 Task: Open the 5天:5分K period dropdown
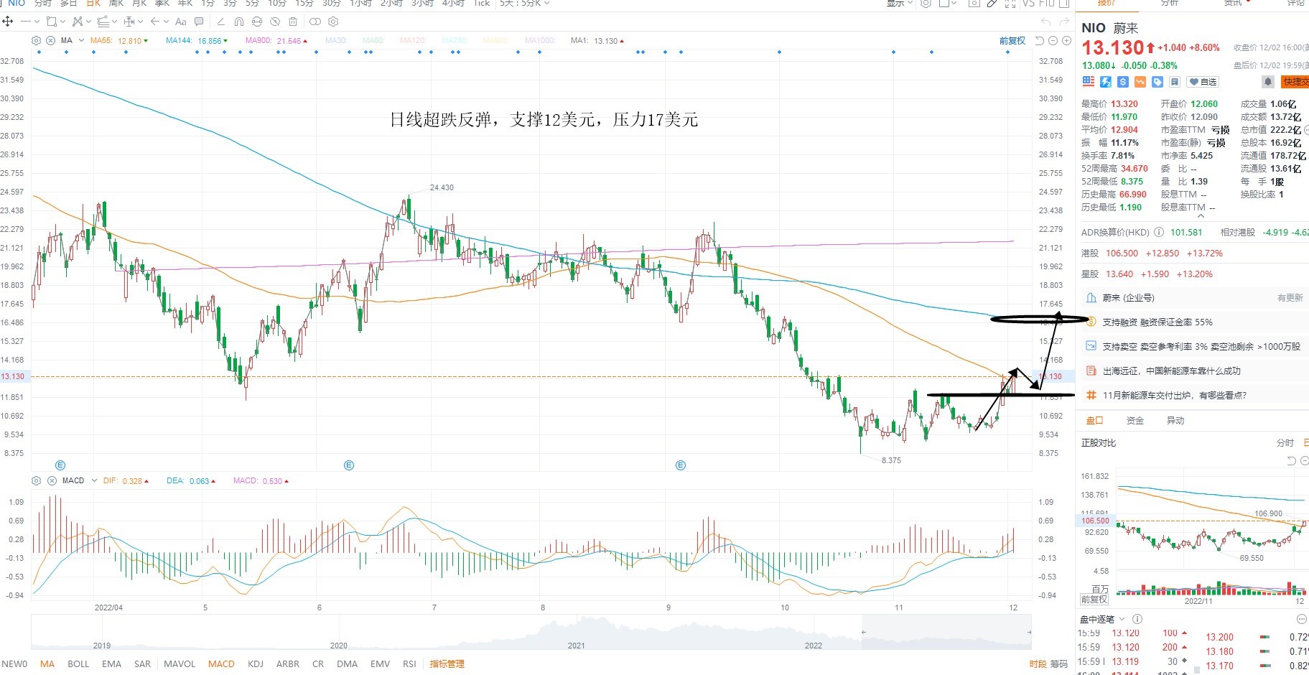point(525,4)
